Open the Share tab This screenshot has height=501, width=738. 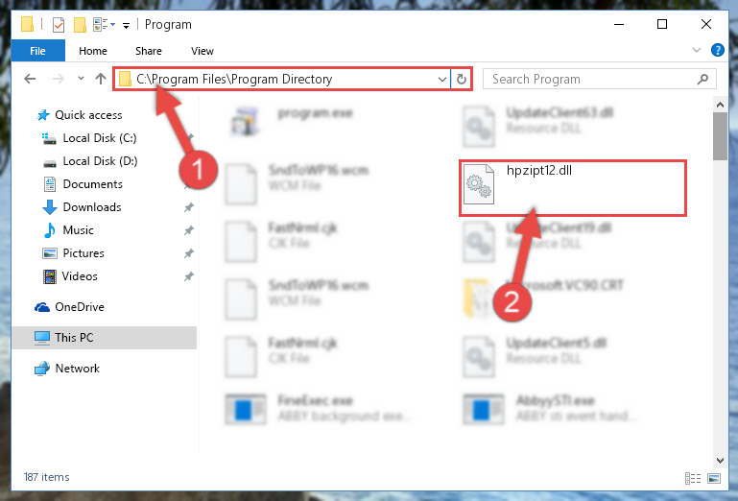(148, 51)
